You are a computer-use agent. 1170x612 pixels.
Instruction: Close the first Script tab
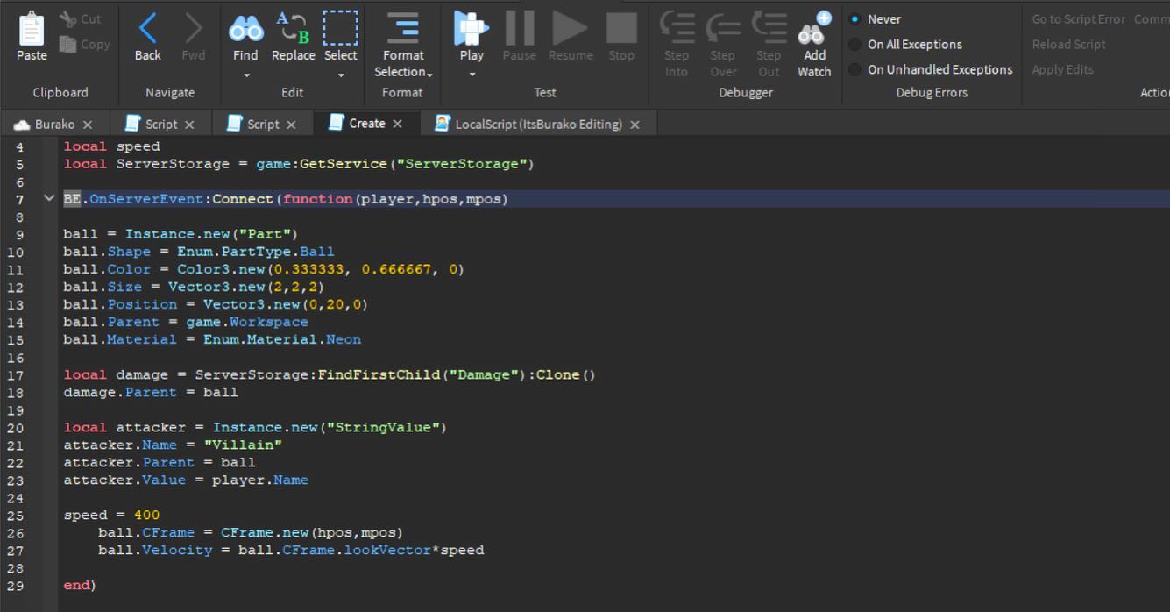190,125
